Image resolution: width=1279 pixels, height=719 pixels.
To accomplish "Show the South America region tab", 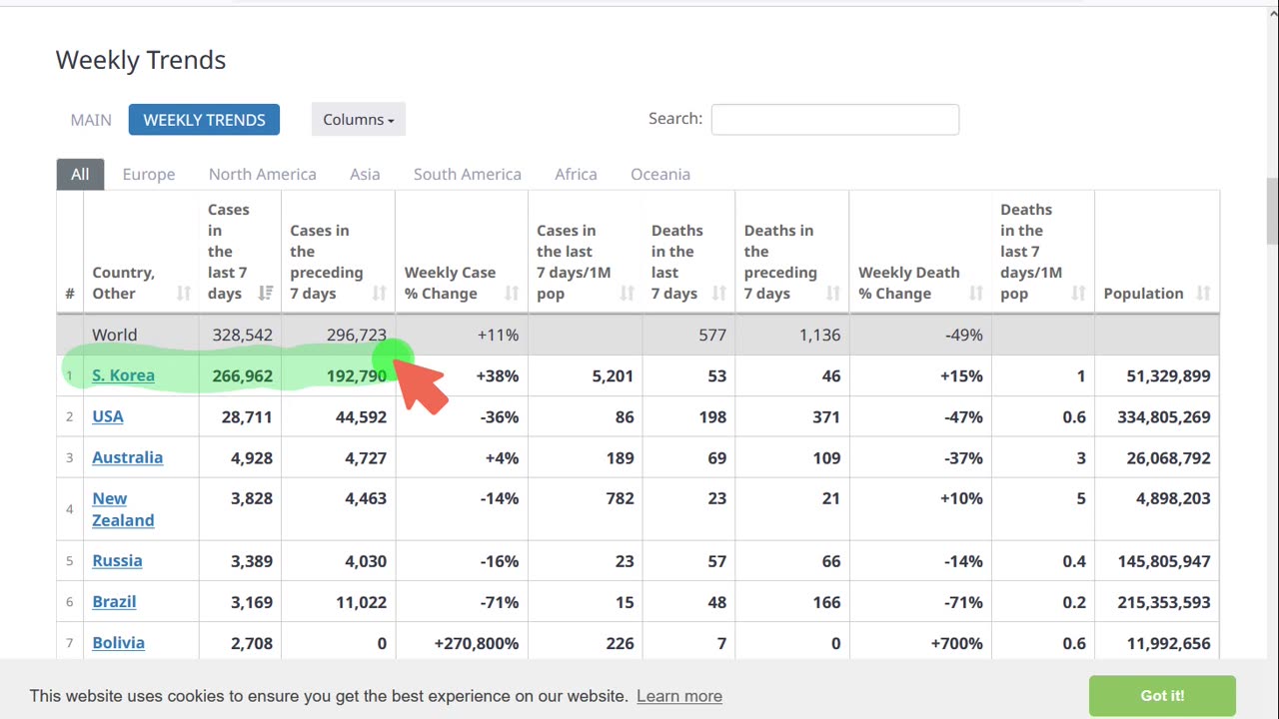I will click(467, 174).
